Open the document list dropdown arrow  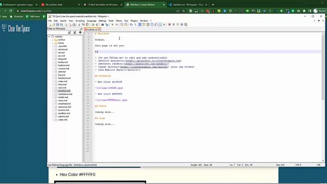pos(319,21)
